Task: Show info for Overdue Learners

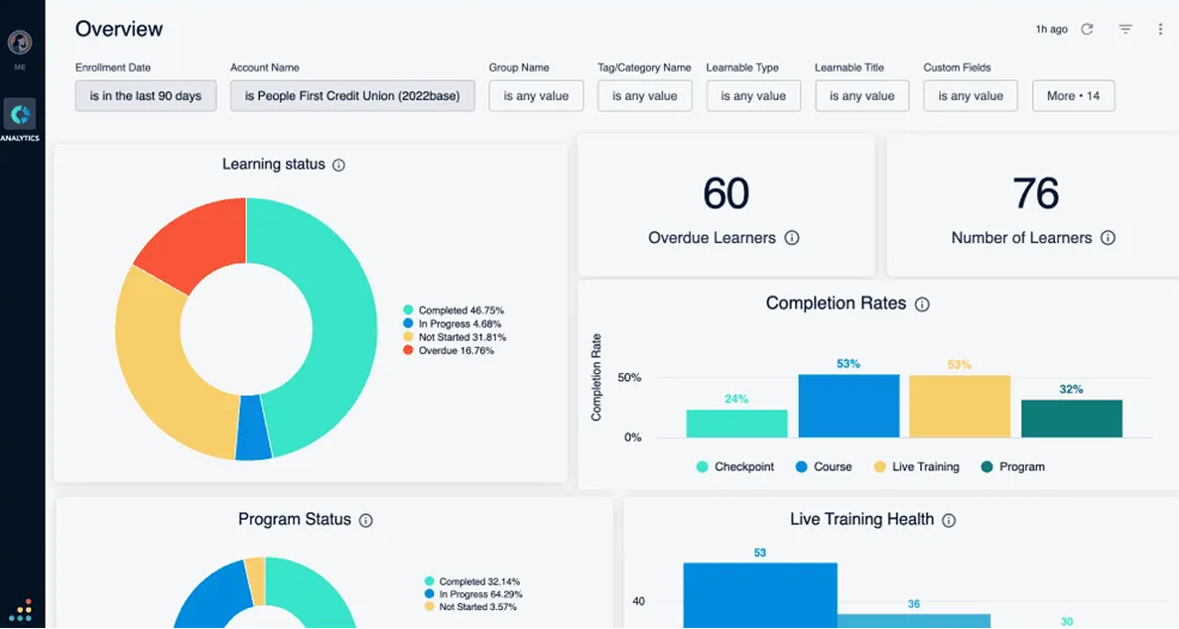Action: point(792,238)
